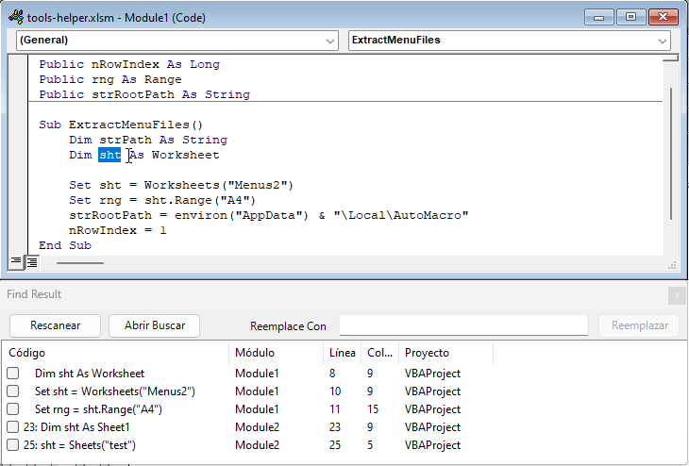Switch to Full Module View icon

tap(32, 262)
